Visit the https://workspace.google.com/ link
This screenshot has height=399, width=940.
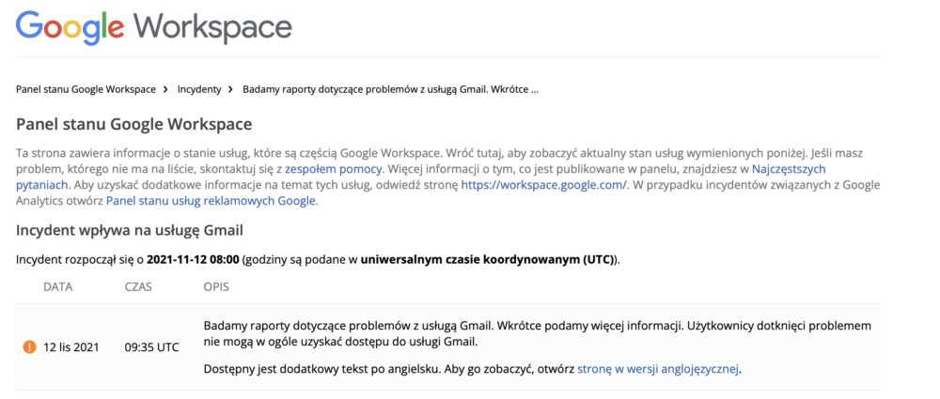click(x=543, y=185)
